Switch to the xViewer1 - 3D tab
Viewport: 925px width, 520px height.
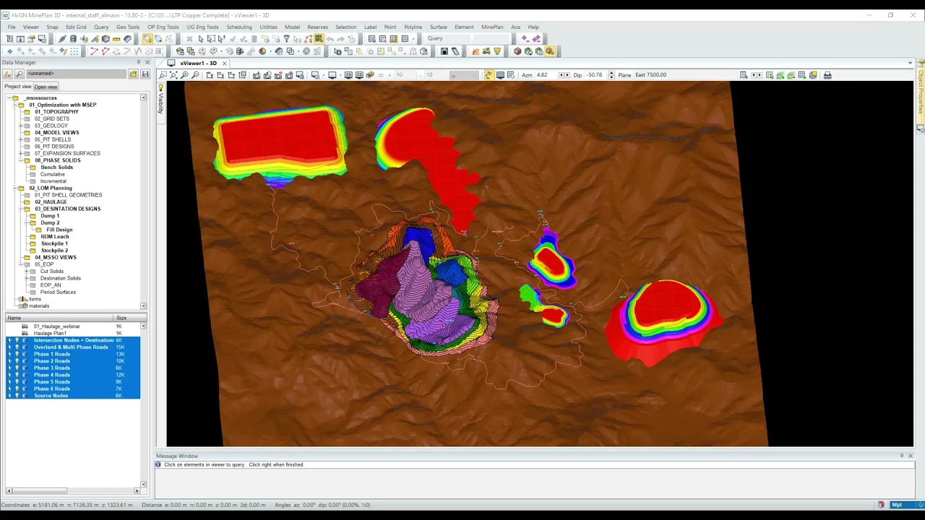tap(198, 64)
